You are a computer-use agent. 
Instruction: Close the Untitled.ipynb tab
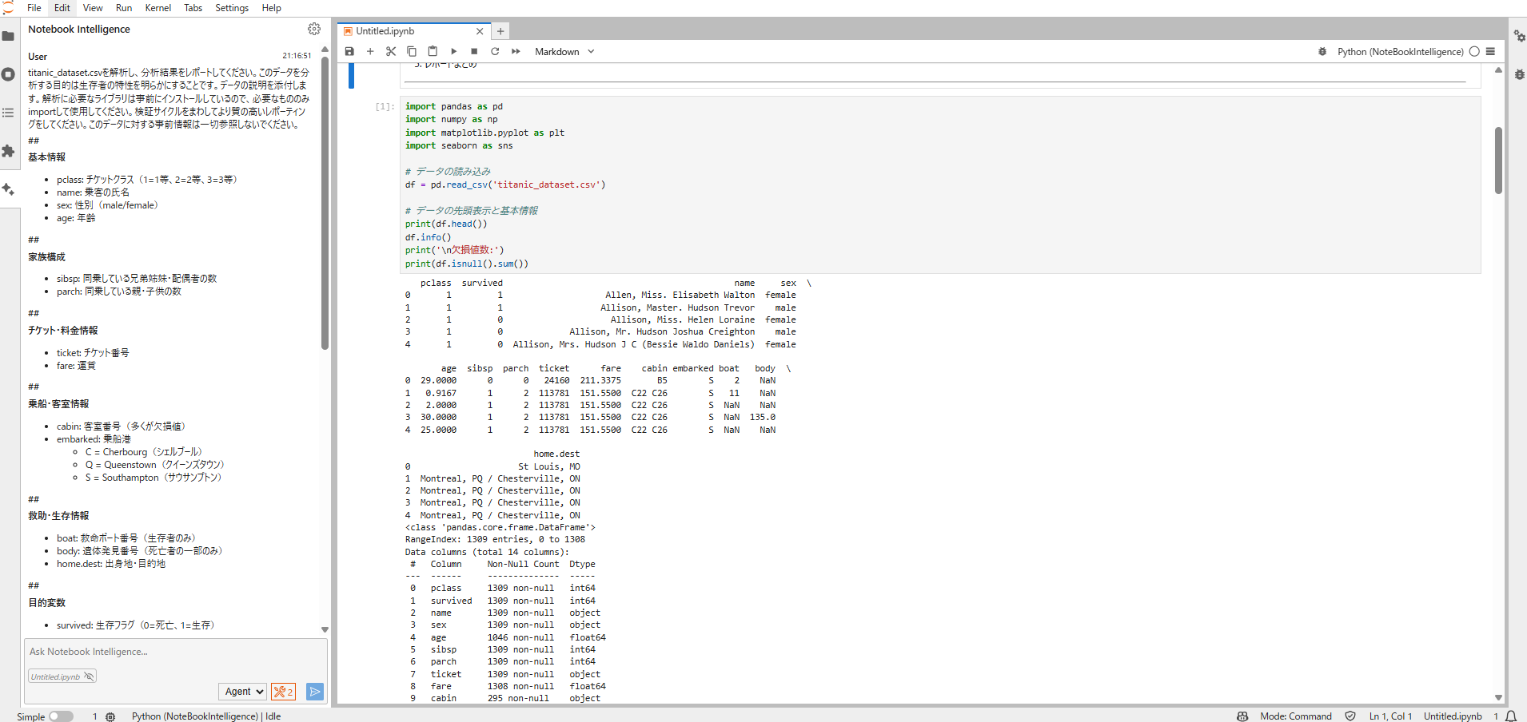480,31
